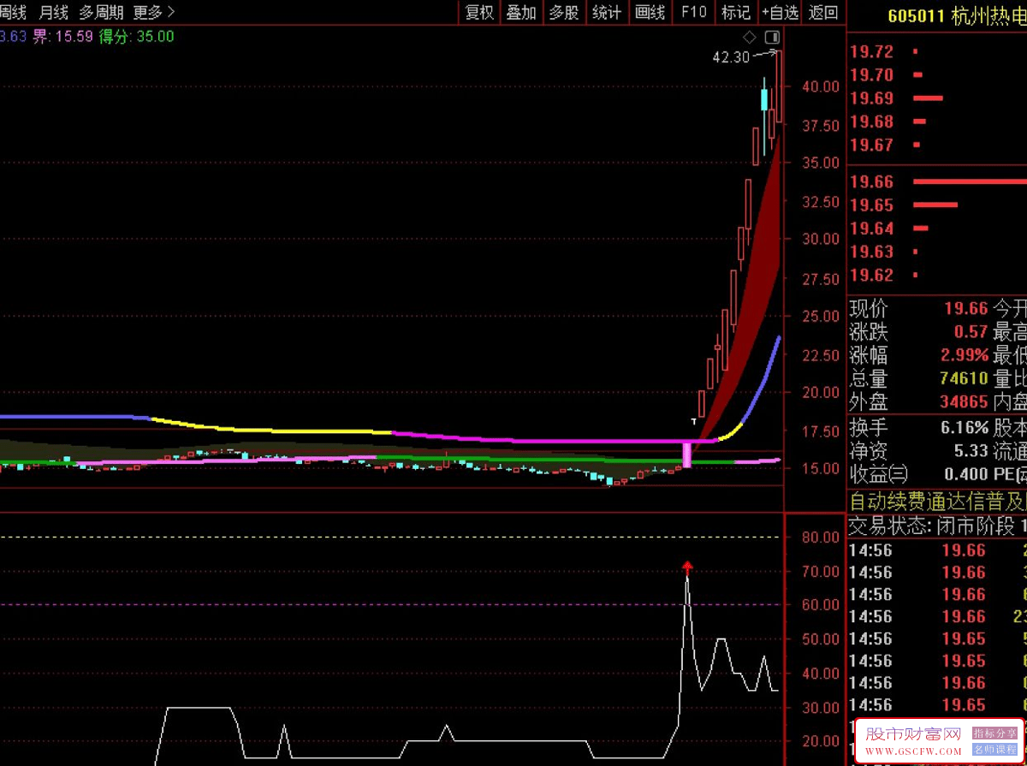Open F10 company info
Screen dimensions: 1027x766
693,12
